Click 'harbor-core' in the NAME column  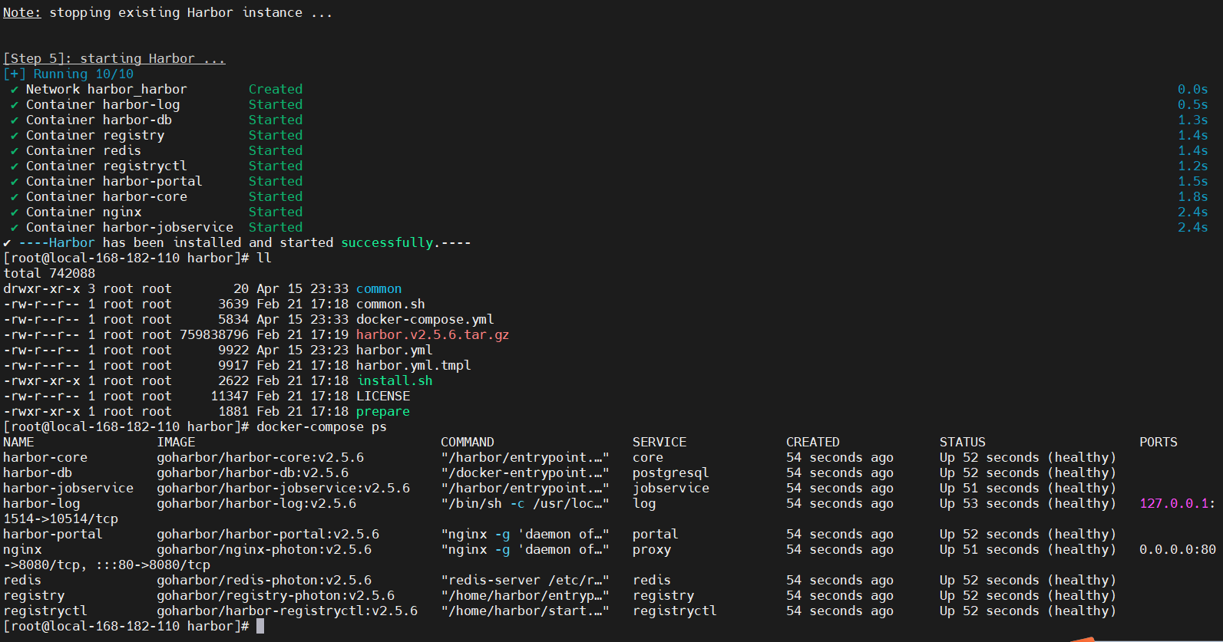tap(45, 458)
